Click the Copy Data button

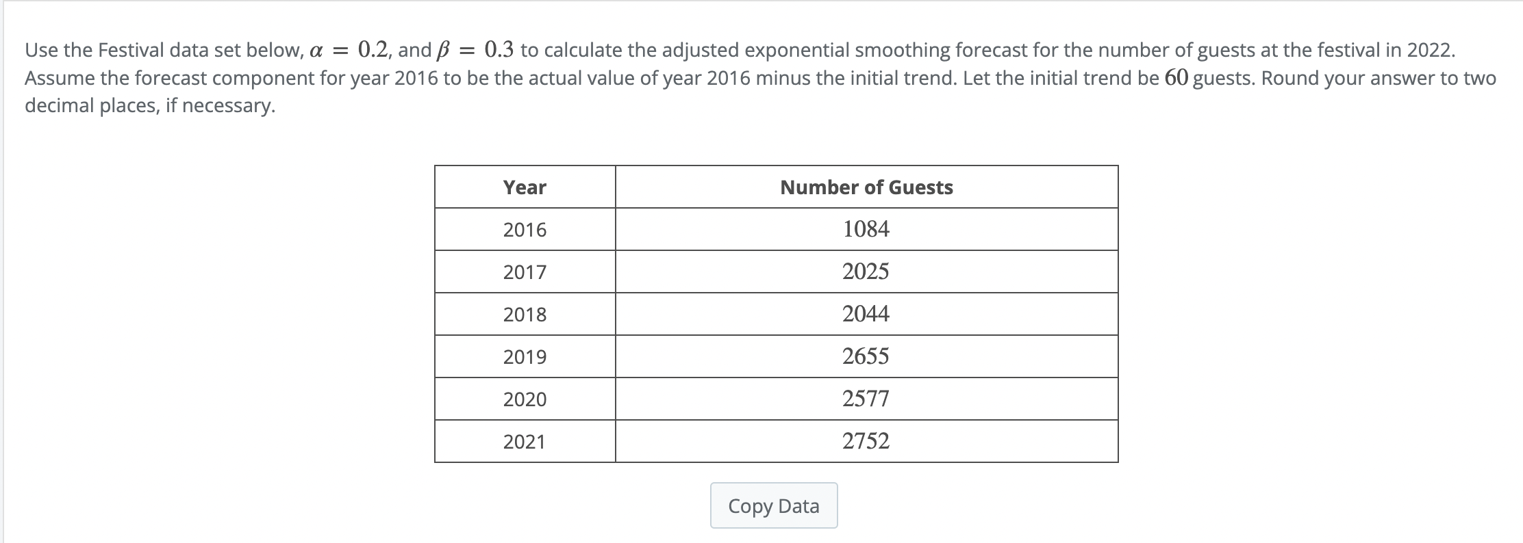(x=772, y=506)
